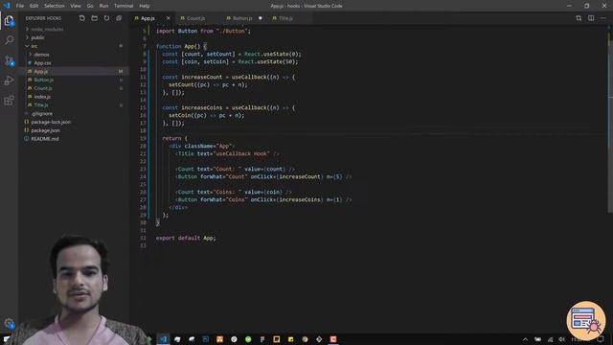613x345 pixels.
Task: Click the VS Code logo in title bar
Action: pos(7,6)
